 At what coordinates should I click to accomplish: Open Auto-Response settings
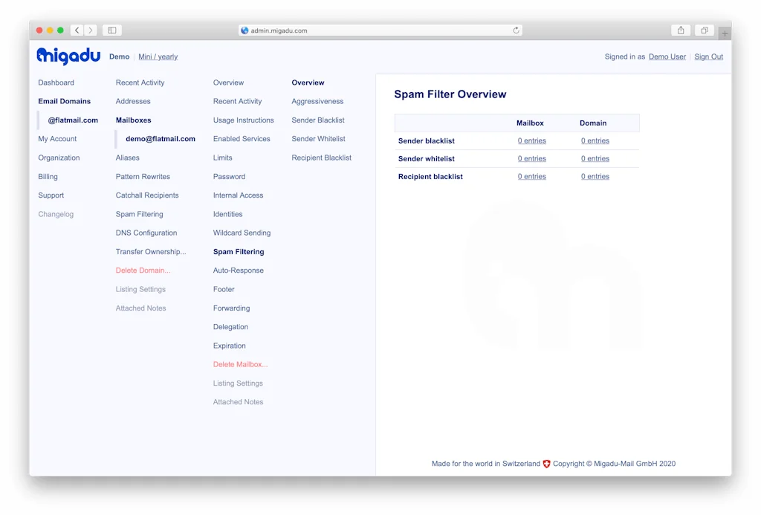(x=239, y=271)
